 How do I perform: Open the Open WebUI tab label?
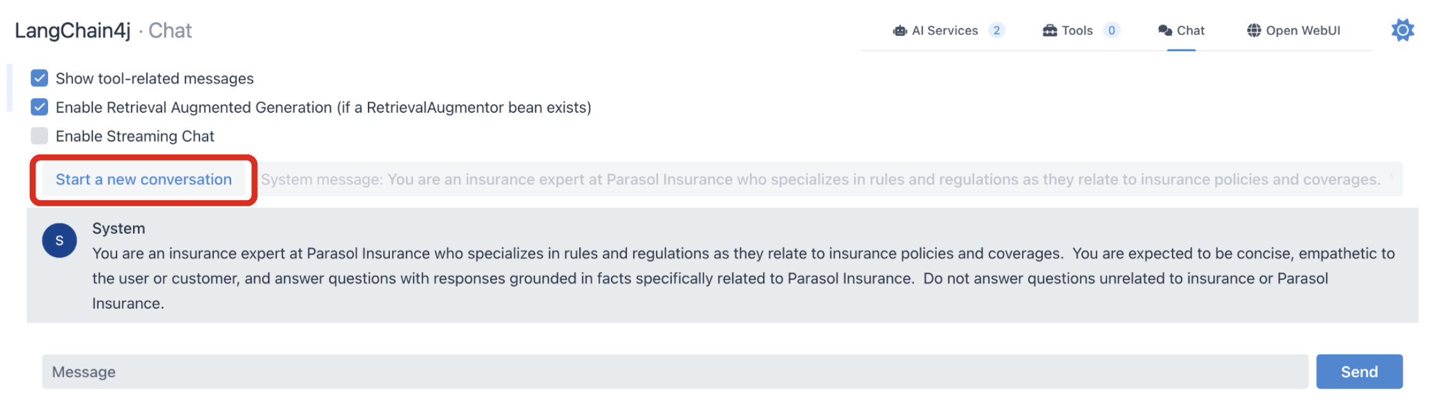(x=1302, y=30)
